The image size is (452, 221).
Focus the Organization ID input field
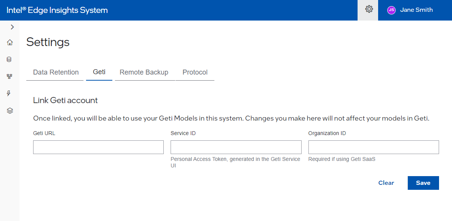(374, 147)
